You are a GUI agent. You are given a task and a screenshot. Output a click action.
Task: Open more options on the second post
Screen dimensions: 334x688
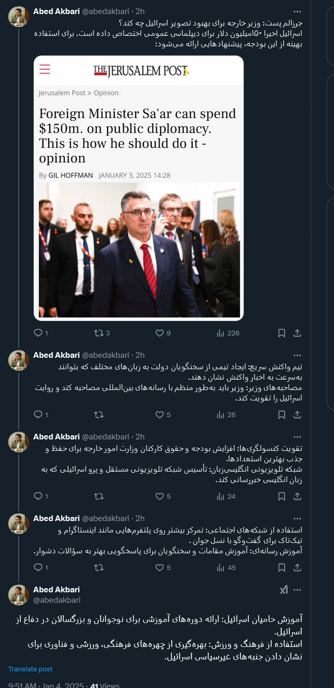[297, 355]
